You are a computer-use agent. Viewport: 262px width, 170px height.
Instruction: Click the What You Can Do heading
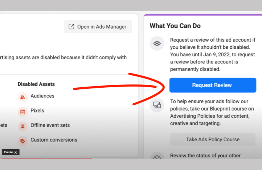point(175,26)
